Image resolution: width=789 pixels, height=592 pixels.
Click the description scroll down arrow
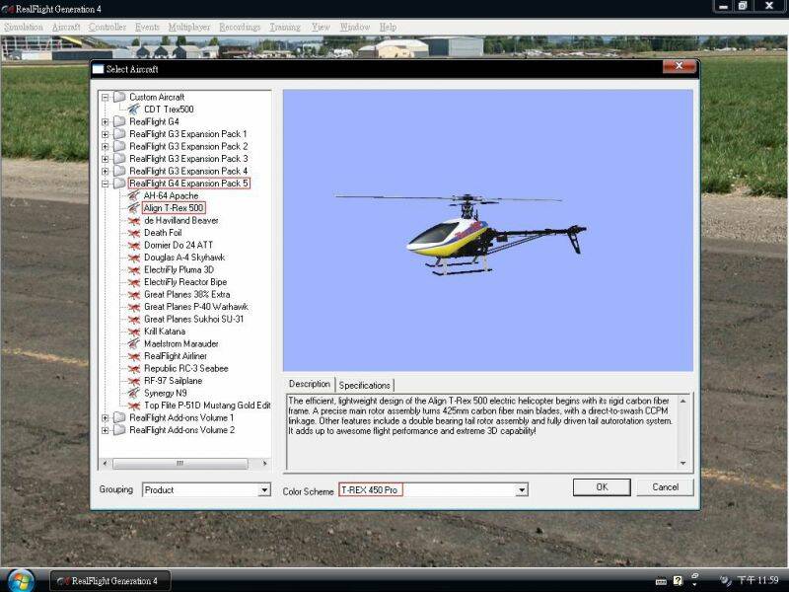pos(682,463)
